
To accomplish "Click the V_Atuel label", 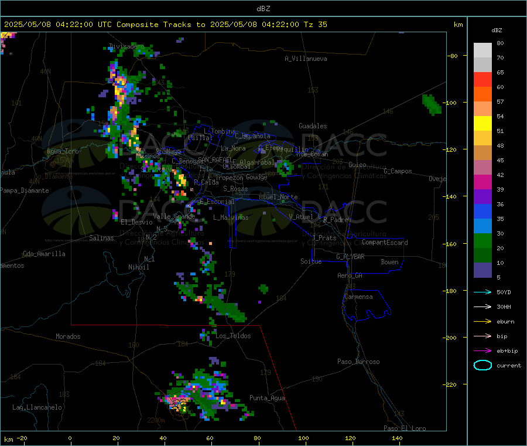I will tap(301, 217).
